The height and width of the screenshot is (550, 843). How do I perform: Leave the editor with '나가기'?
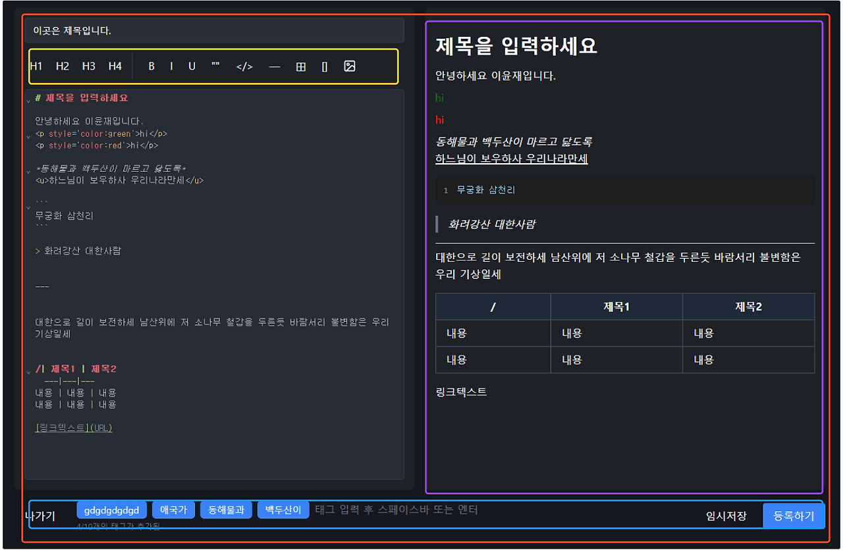[x=40, y=516]
